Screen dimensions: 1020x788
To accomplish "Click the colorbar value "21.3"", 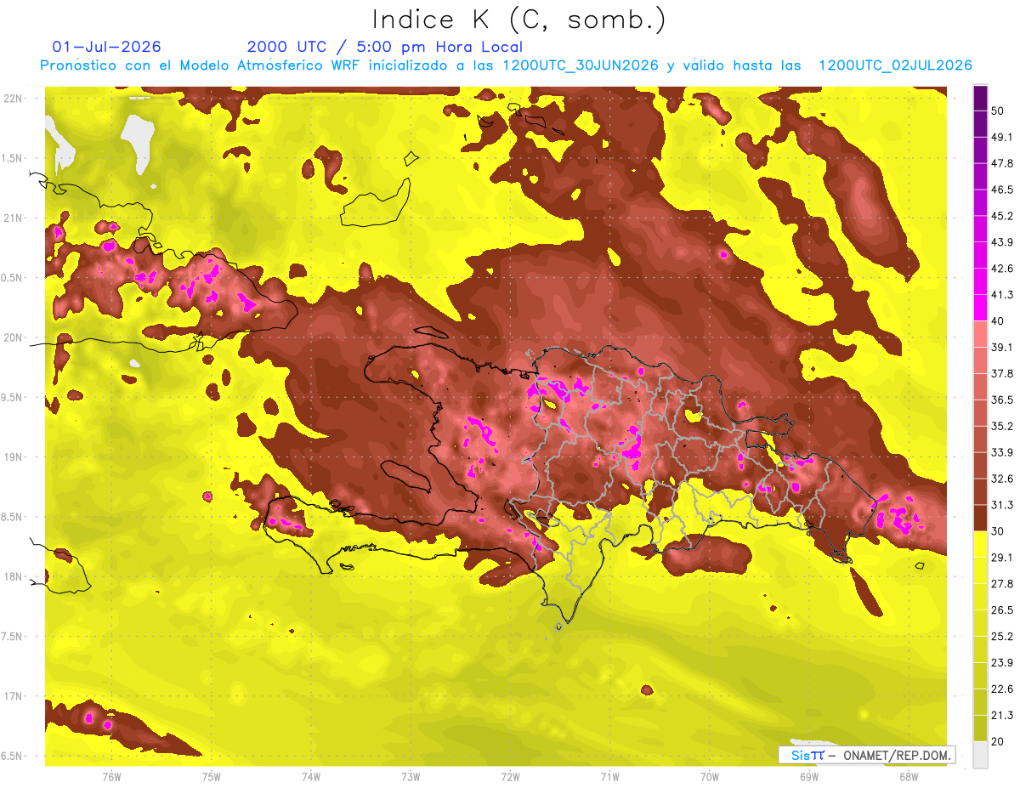I will (1002, 715).
